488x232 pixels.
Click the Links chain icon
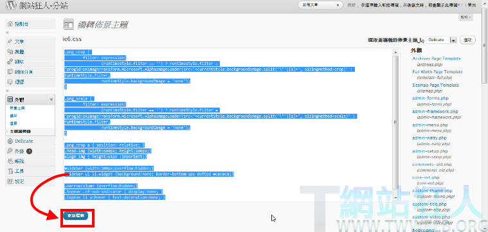pyautogui.click(x=10, y=62)
